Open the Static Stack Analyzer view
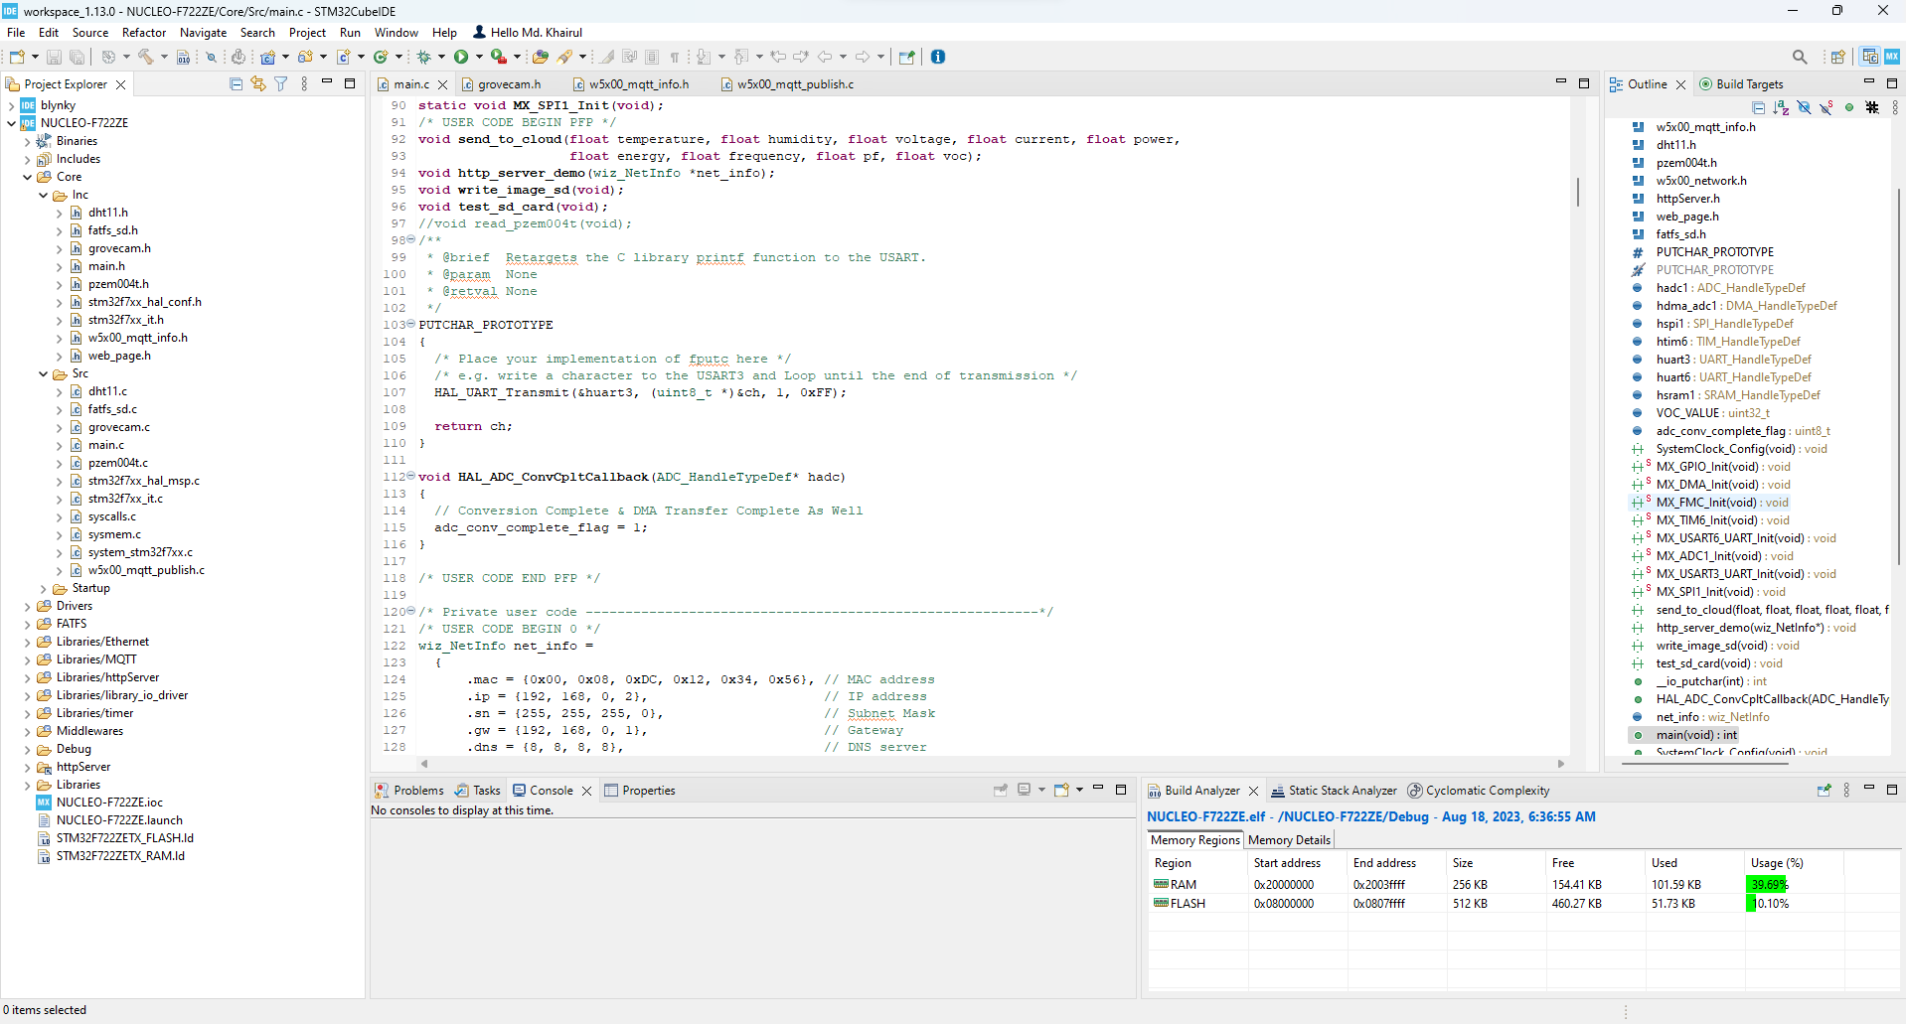The width and height of the screenshot is (1906, 1024). 1342,790
